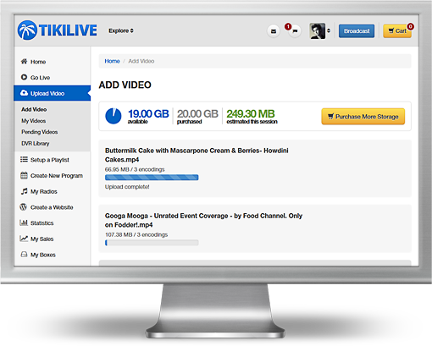The width and height of the screenshot is (432, 346).
Task: Click the My Radios music note icon
Action: point(24,191)
